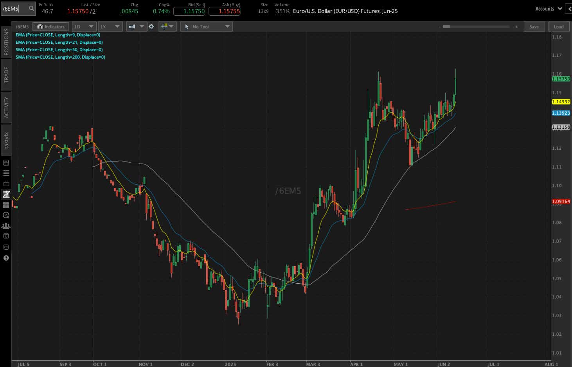Screen dimensions: 572x367
Task: Open the Accounts dropdown
Action: coord(548,8)
